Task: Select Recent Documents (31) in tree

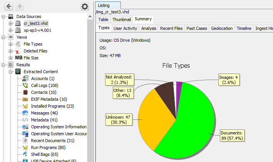Action: point(52,141)
